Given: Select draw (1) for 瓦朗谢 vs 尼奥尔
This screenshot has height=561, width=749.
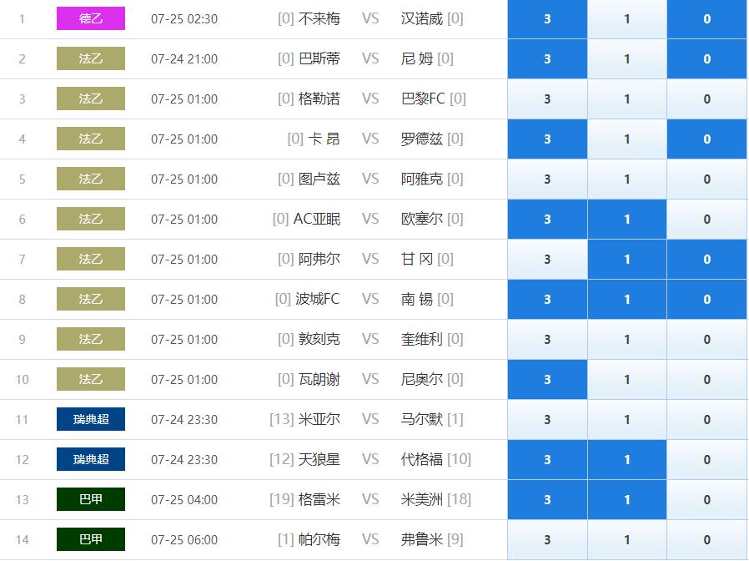Looking at the screenshot, I should click(x=626, y=380).
